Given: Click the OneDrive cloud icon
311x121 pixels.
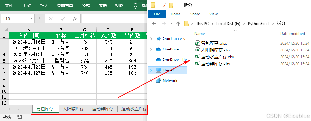Looking at the screenshot, I should tap(158, 49).
